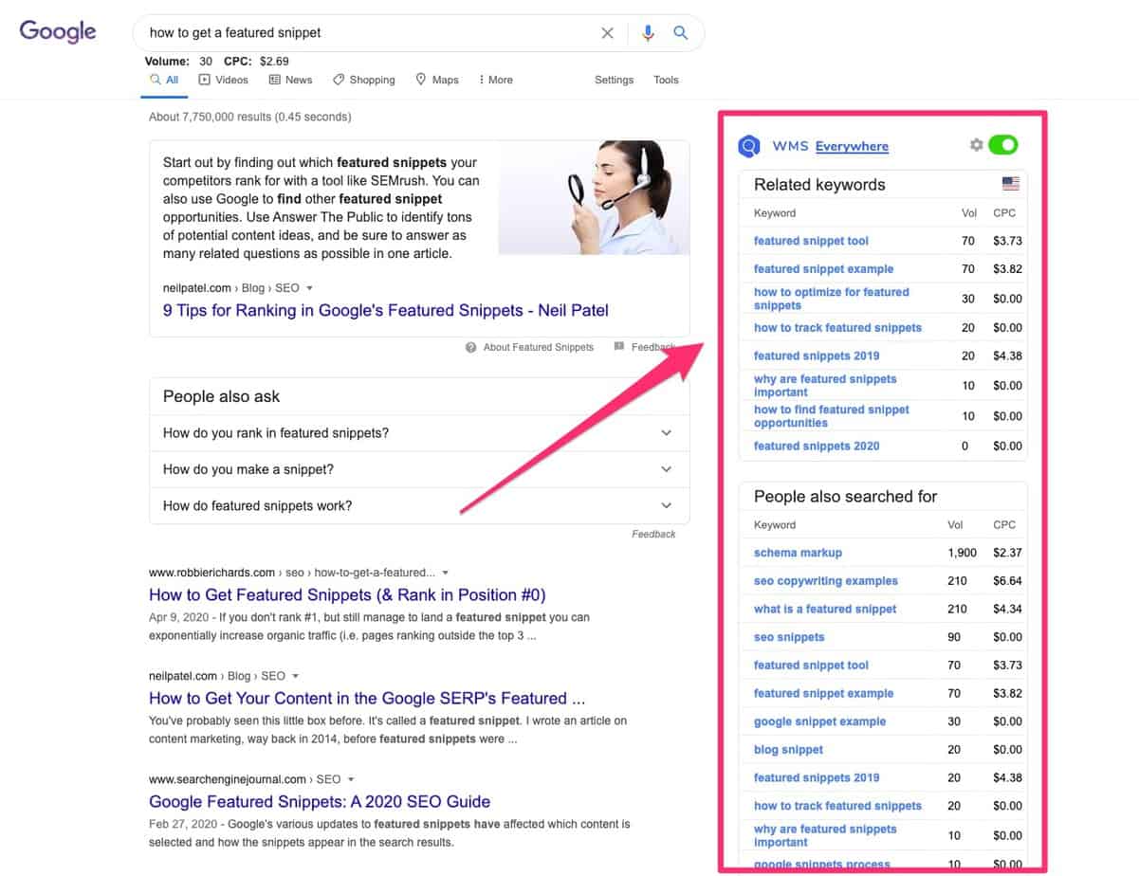Click the WMS Everywhere extension logo
Viewport: 1139px width, 876px height.
tap(748, 146)
